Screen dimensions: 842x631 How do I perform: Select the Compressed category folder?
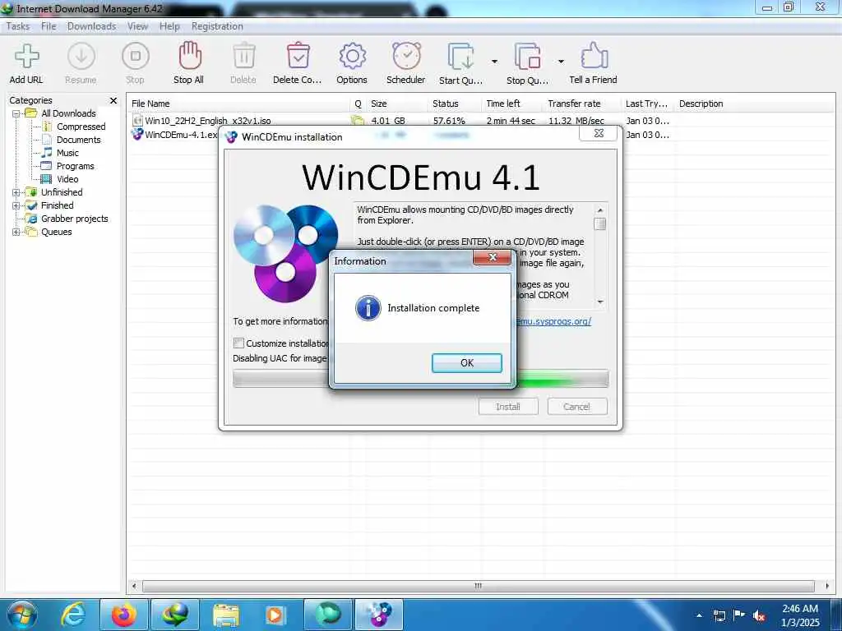[81, 127]
